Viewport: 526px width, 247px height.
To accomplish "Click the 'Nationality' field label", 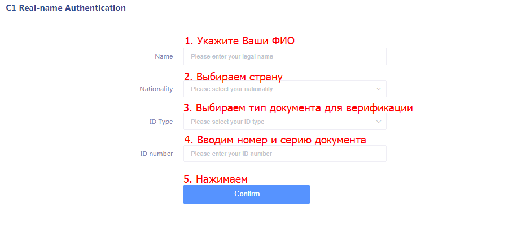I will coord(156,89).
